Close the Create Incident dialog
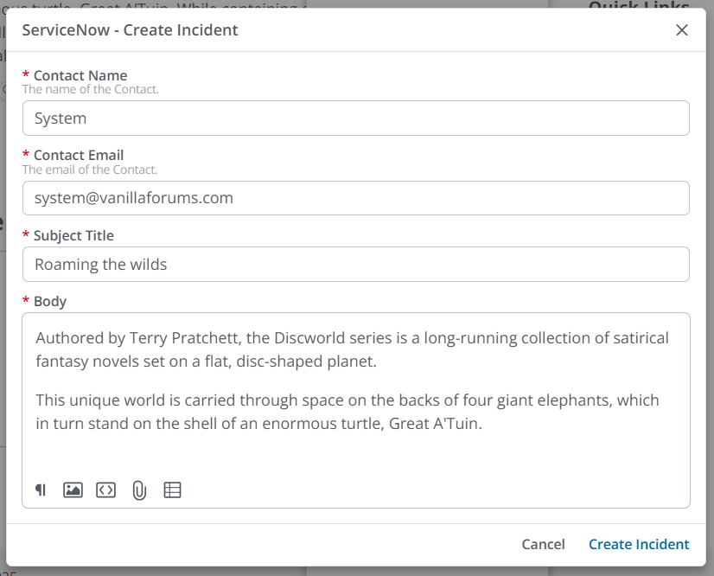Viewport: 714px width, 576px height. click(682, 30)
